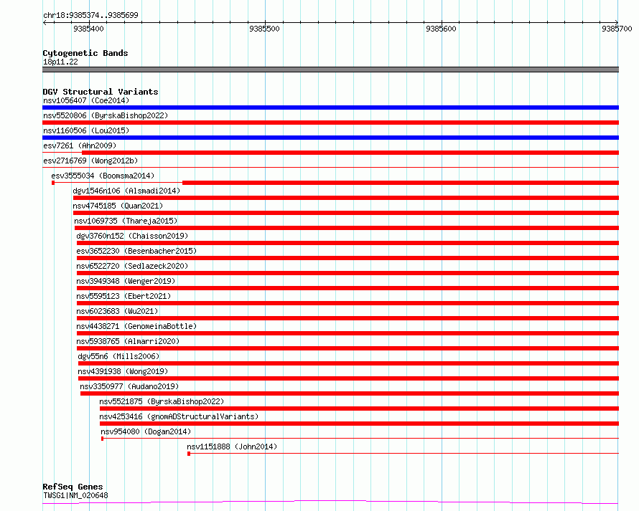Click the 9385600 ruler position label
The width and height of the screenshot is (639, 511).
pos(441,29)
